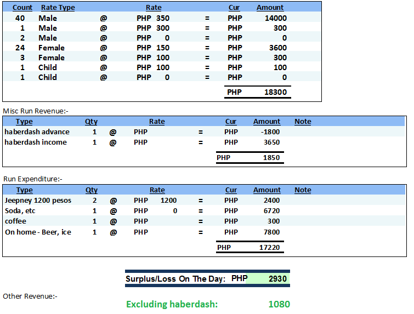Click the Soda, etc expenditure cell
Viewport: 414px width, 314px height.
tap(20, 211)
